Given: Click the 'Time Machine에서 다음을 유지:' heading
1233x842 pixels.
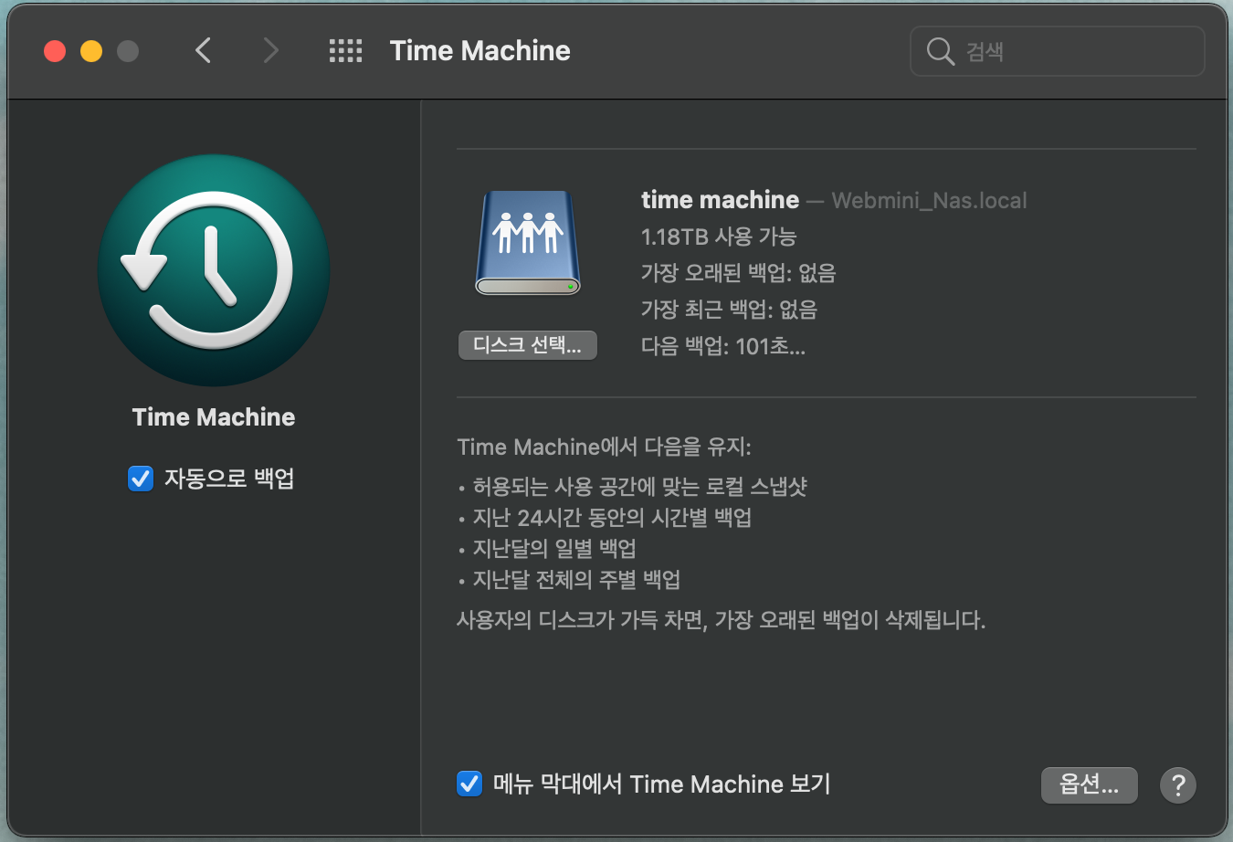Looking at the screenshot, I should pyautogui.click(x=604, y=447).
